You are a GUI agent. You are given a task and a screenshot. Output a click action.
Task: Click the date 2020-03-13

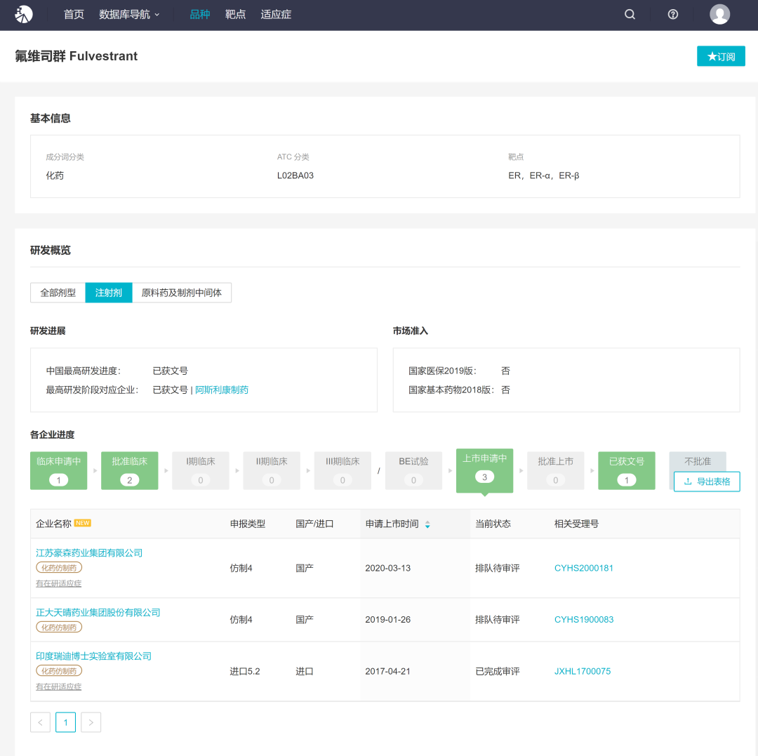coord(387,568)
